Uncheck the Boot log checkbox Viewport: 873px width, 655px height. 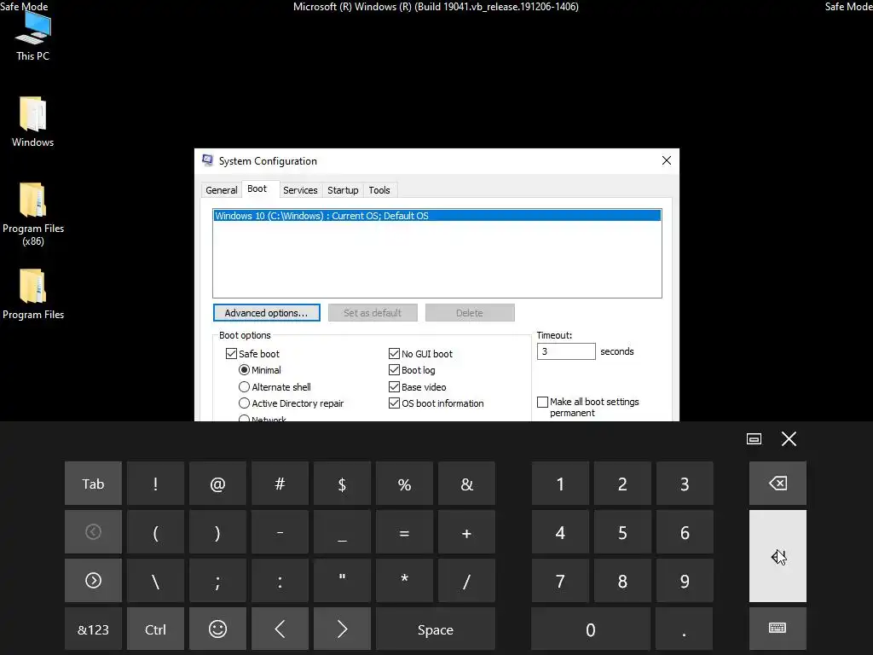[394, 370]
